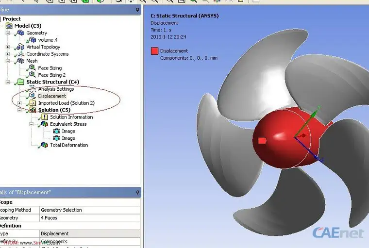This screenshot has height=248, width=369.
Task: Click the Scope category header
Action: click(6, 202)
